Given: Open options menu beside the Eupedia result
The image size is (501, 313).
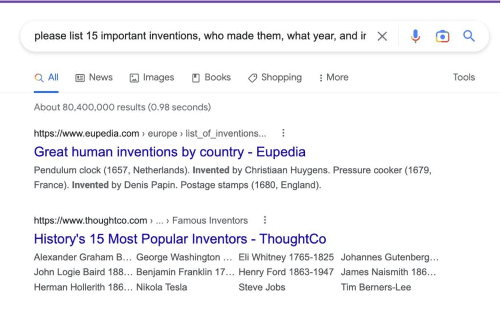Looking at the screenshot, I should [283, 132].
